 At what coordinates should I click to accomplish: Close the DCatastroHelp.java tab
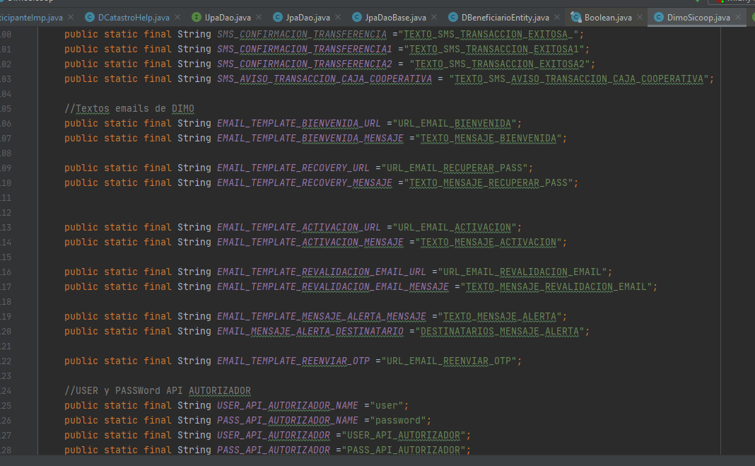177,17
